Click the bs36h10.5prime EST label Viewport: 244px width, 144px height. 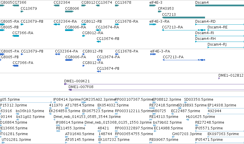tap(30, 111)
